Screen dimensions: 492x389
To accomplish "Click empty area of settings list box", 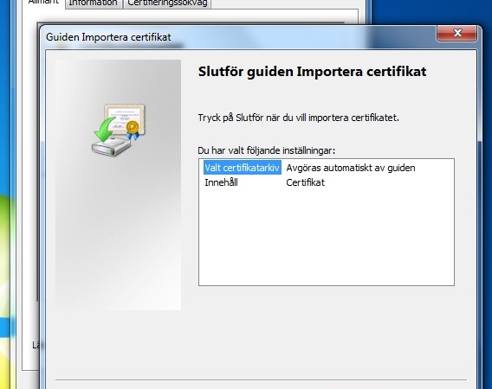I will 327,238.
